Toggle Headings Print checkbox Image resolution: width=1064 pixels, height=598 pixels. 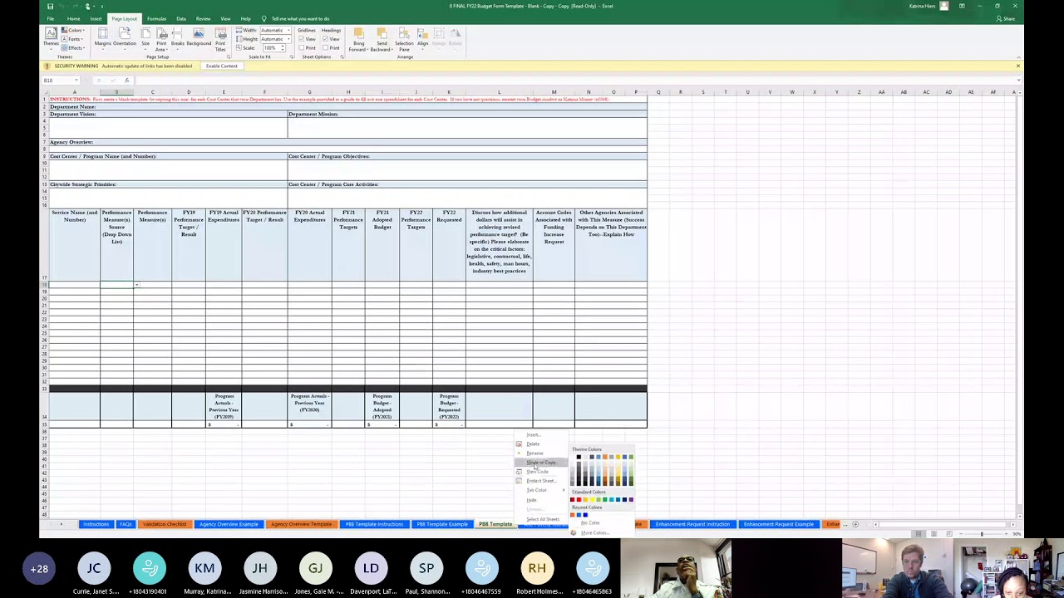[x=327, y=47]
